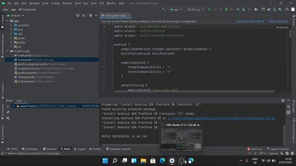Screen dimensions: 296x166
Task: Click the Make Project hammer icon
Action: 164,9
